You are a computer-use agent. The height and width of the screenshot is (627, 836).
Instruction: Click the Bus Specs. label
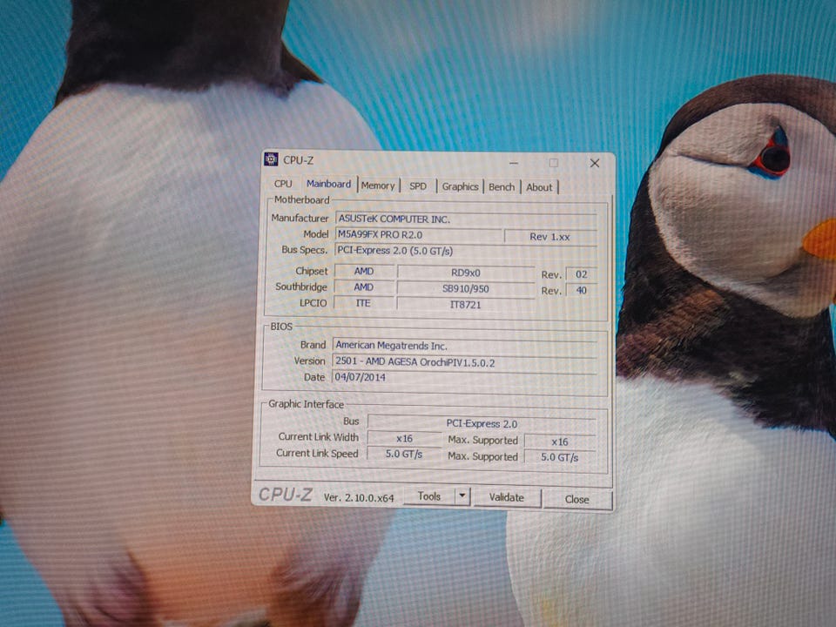tap(304, 249)
